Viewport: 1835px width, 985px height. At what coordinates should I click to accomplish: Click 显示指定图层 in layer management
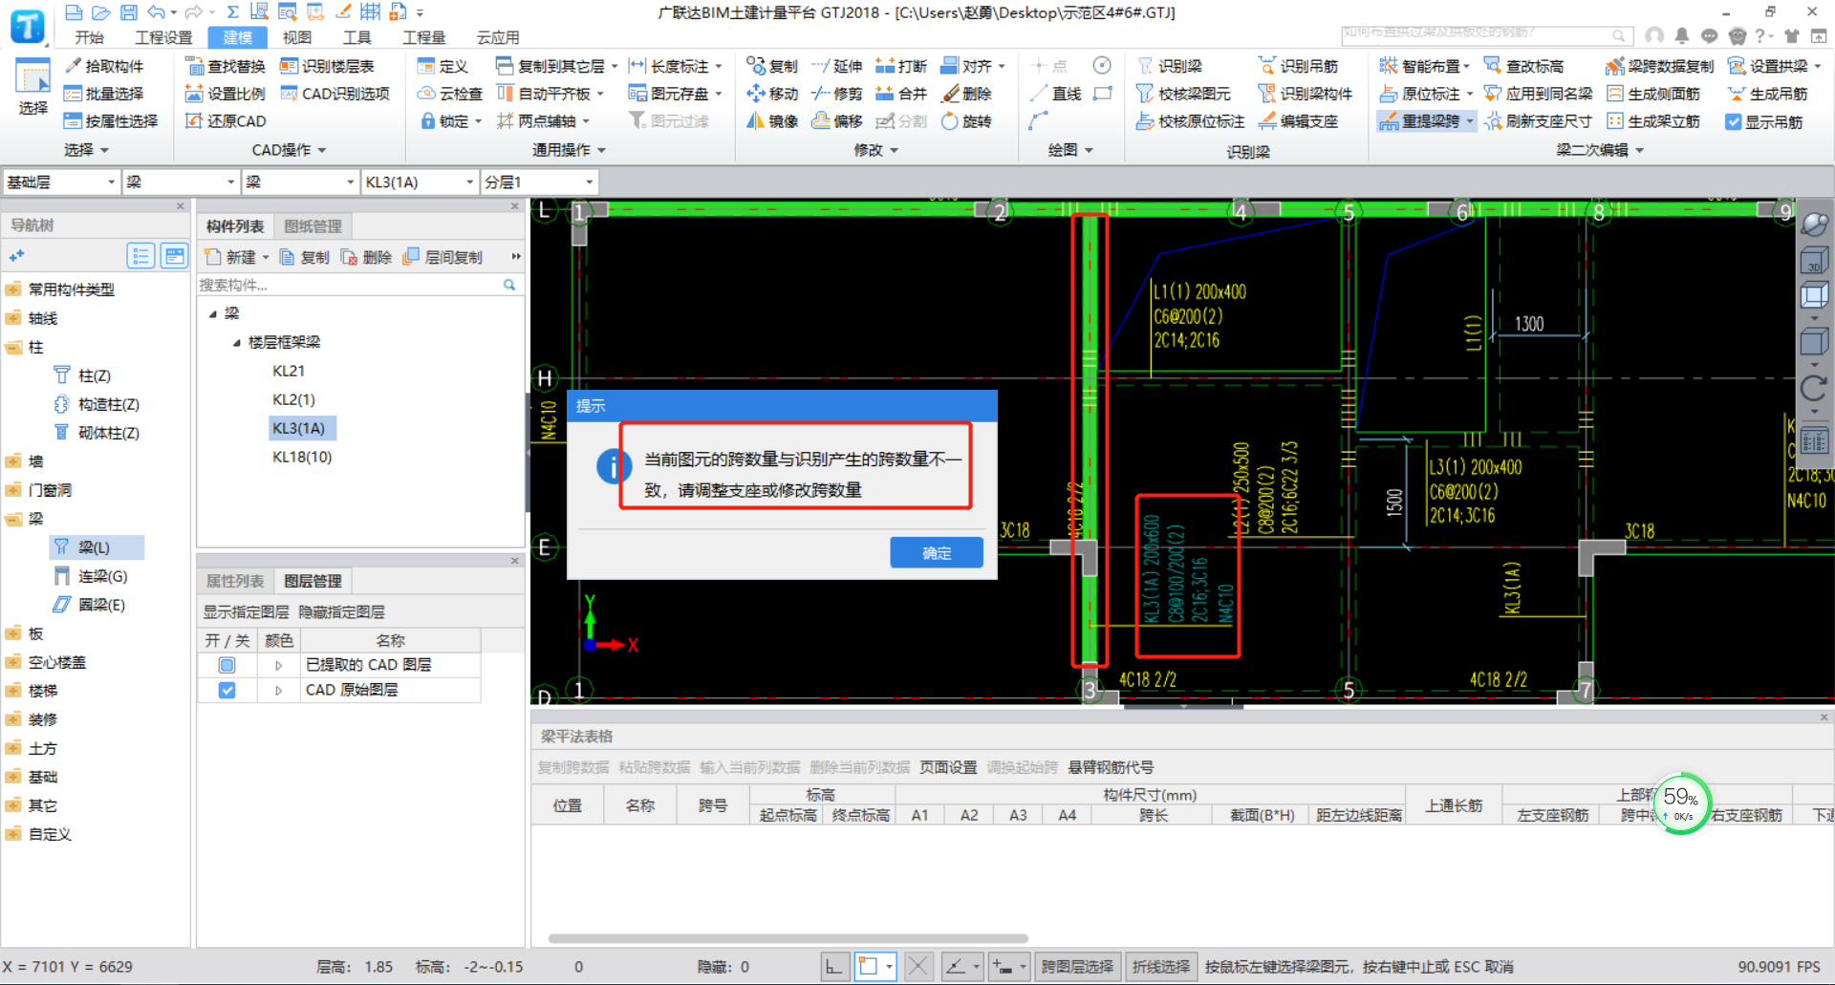tap(246, 611)
